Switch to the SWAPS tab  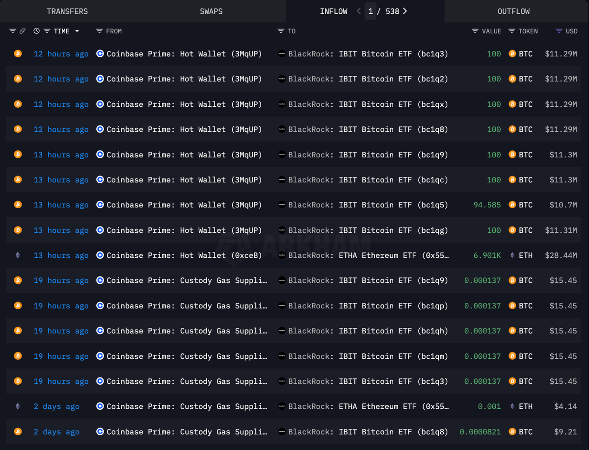(x=211, y=11)
